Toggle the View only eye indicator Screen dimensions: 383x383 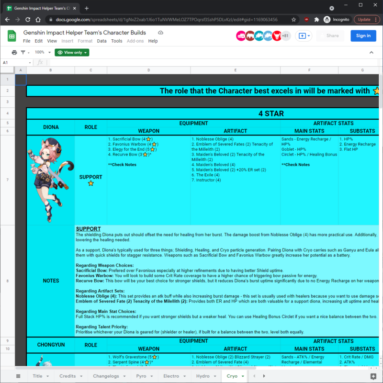(x=61, y=53)
